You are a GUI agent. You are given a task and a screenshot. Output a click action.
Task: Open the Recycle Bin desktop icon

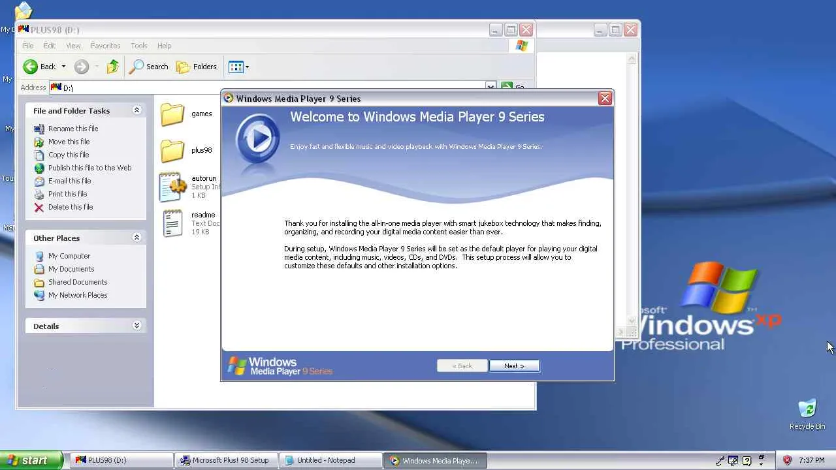(807, 414)
